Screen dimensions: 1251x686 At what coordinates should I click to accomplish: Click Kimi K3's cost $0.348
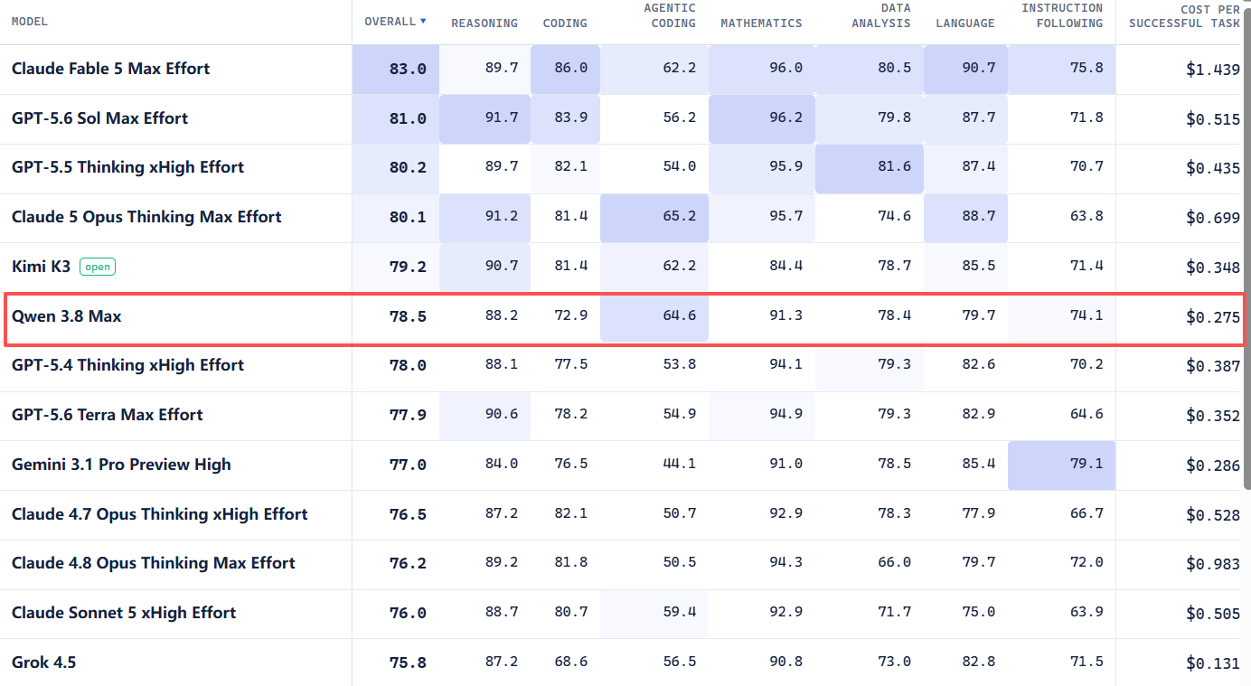(1213, 267)
